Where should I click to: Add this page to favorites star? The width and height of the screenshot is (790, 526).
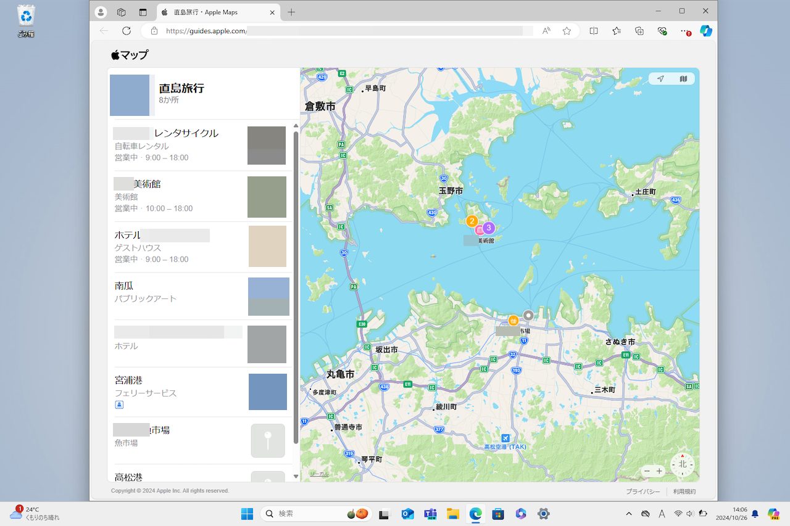pyautogui.click(x=567, y=31)
